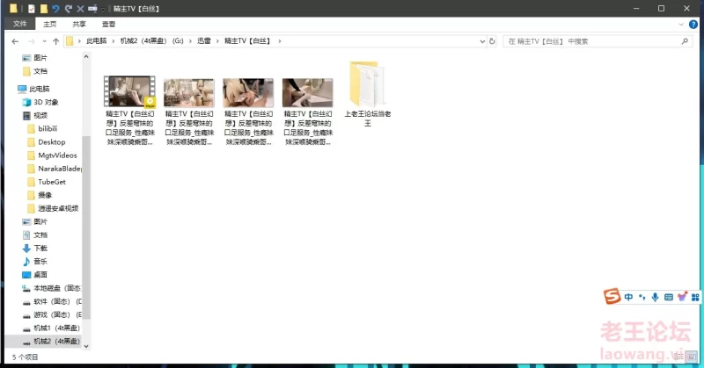The height and width of the screenshot is (368, 704).
Task: Click the New folder icon in the title bar toolbar
Action: click(43, 9)
